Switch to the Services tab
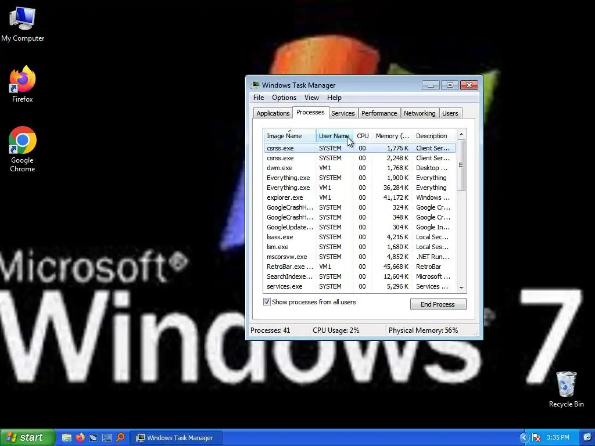Viewport: 595px width, 446px height. coord(343,113)
